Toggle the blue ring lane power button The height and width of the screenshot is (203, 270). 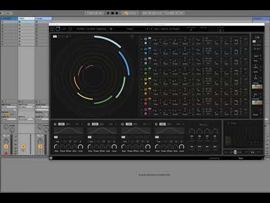coord(146,49)
